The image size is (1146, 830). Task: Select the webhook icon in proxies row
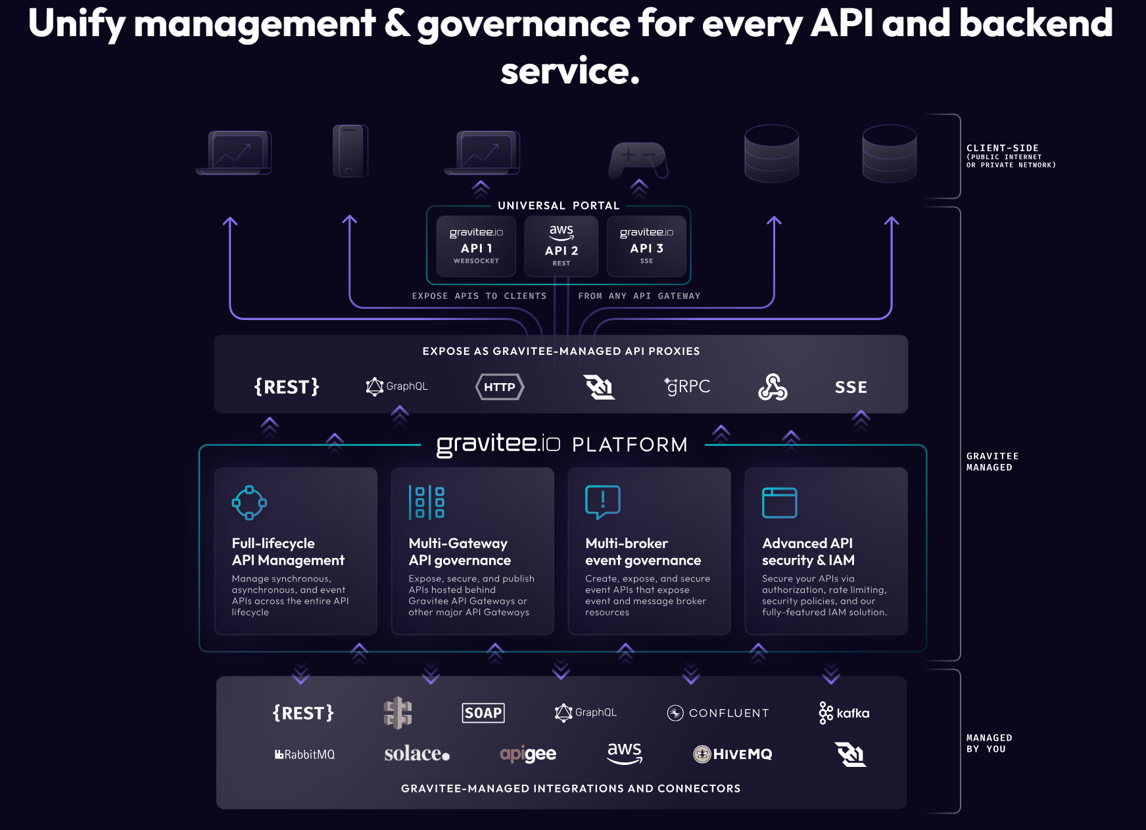click(x=773, y=386)
